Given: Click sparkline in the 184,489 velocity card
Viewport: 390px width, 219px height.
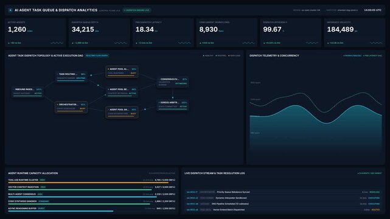Looking at the screenshot, I should click(376, 43).
